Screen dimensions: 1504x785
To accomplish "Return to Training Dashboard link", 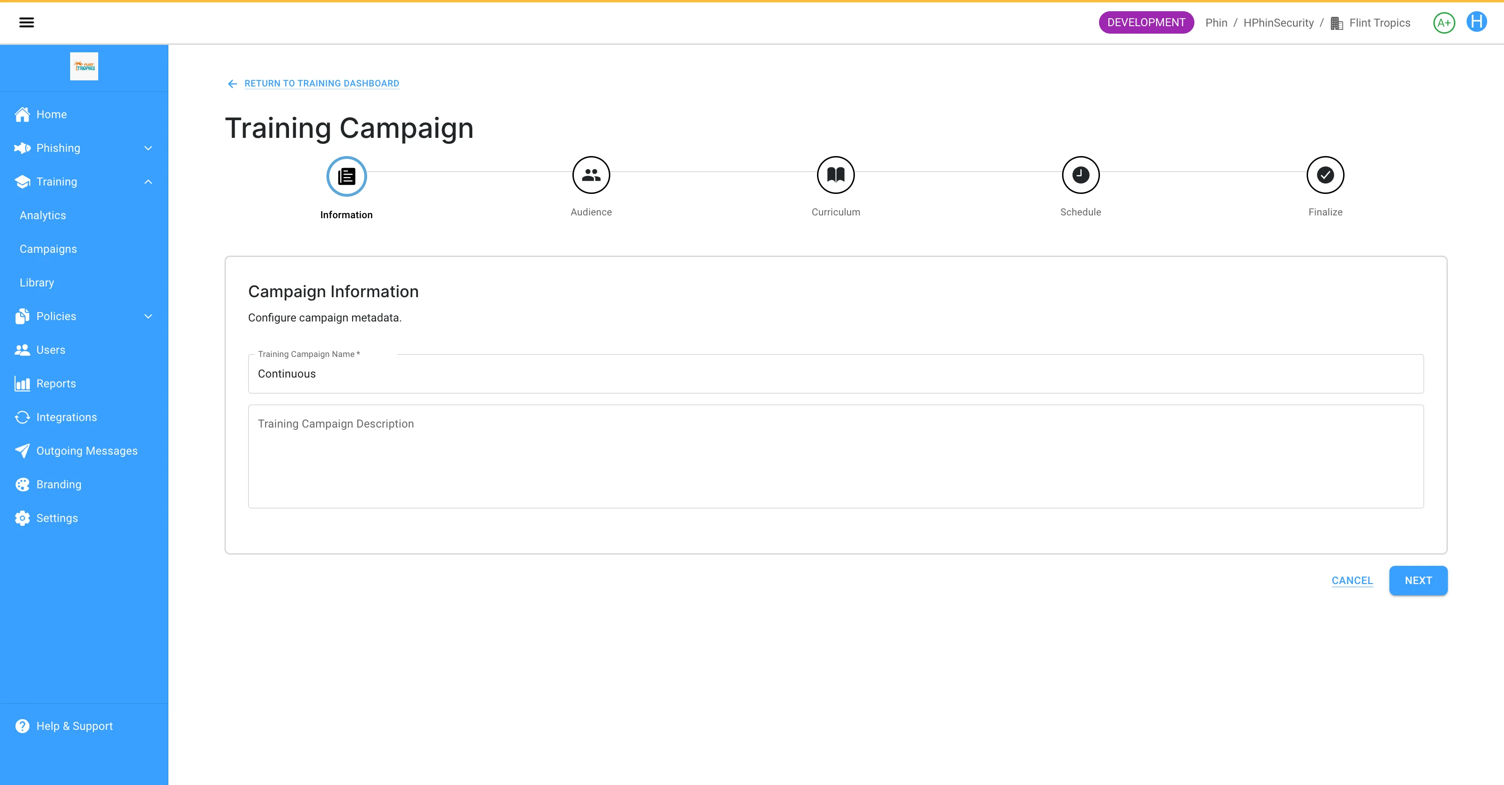I will 321,83.
